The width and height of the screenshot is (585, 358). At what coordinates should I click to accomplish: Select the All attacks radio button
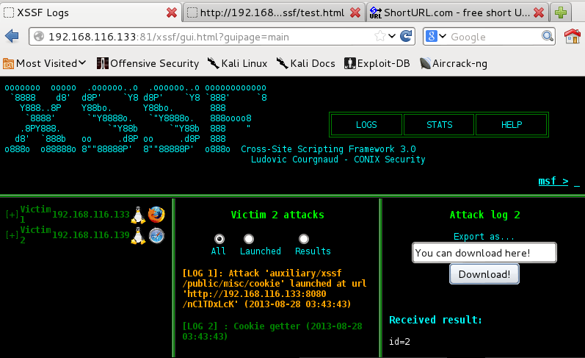219,239
